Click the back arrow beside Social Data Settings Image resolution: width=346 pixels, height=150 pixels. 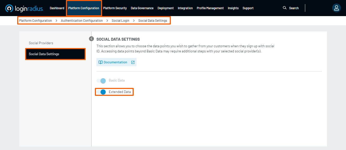tap(91, 39)
